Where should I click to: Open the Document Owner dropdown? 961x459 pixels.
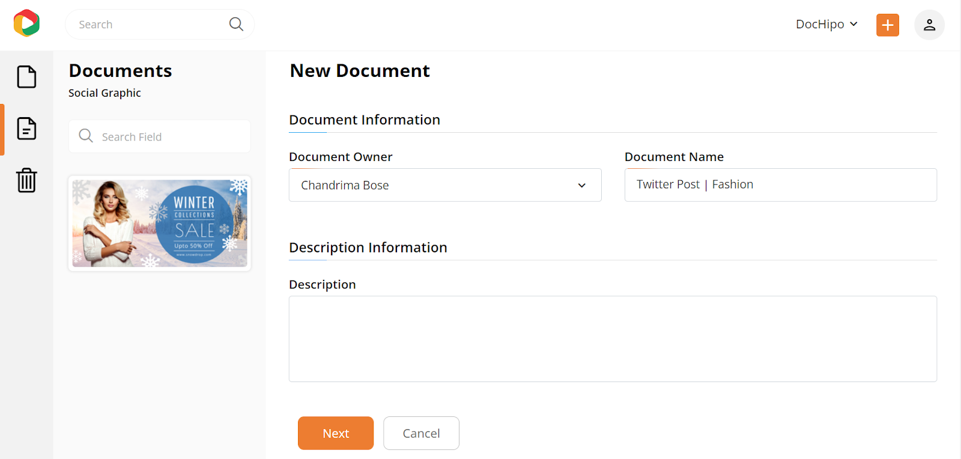[x=445, y=185]
